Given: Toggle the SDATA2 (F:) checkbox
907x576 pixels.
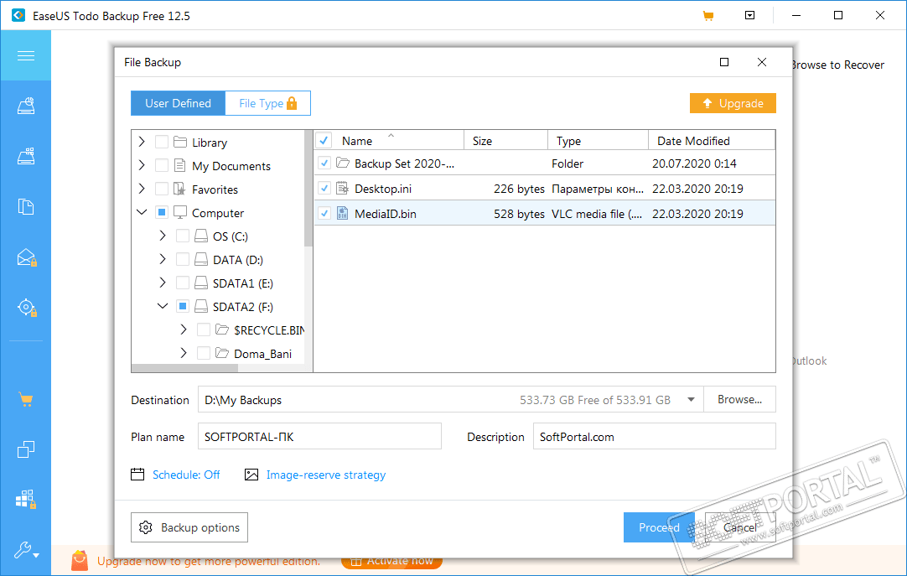Looking at the screenshot, I should click(183, 307).
